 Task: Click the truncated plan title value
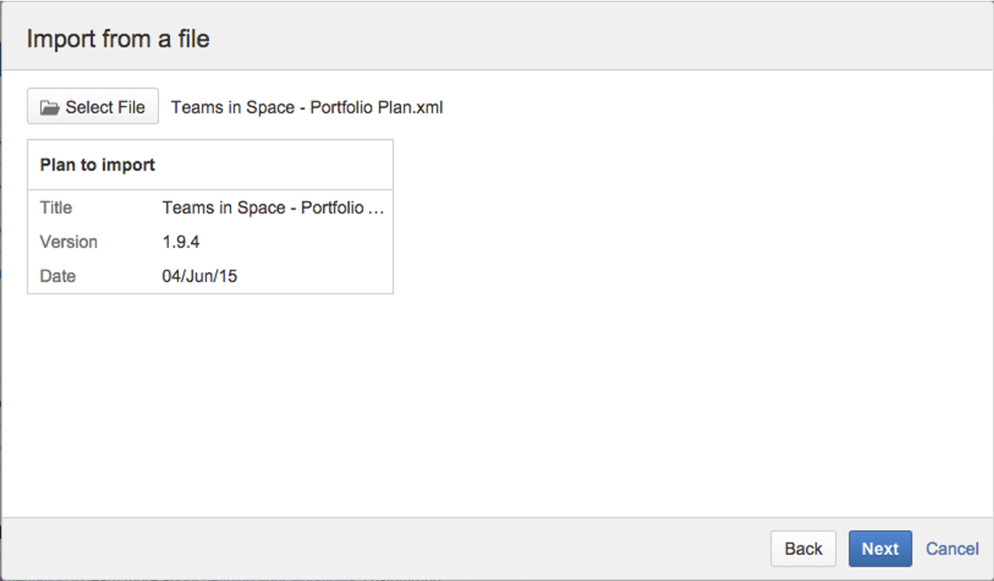pos(273,207)
